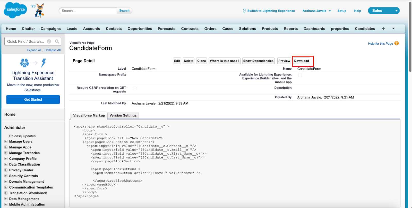This screenshot has height=208, width=412.
Task: Click the Preview button
Action: click(x=284, y=61)
